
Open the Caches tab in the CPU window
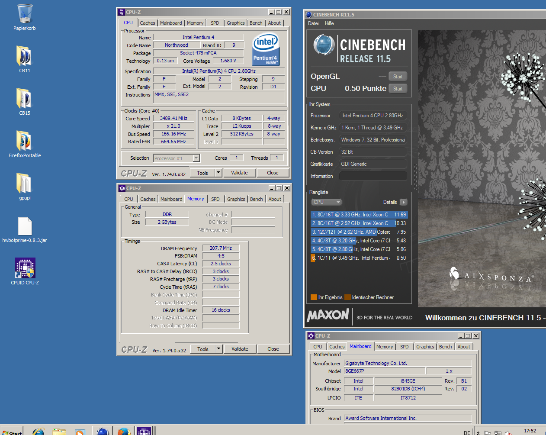pos(147,23)
